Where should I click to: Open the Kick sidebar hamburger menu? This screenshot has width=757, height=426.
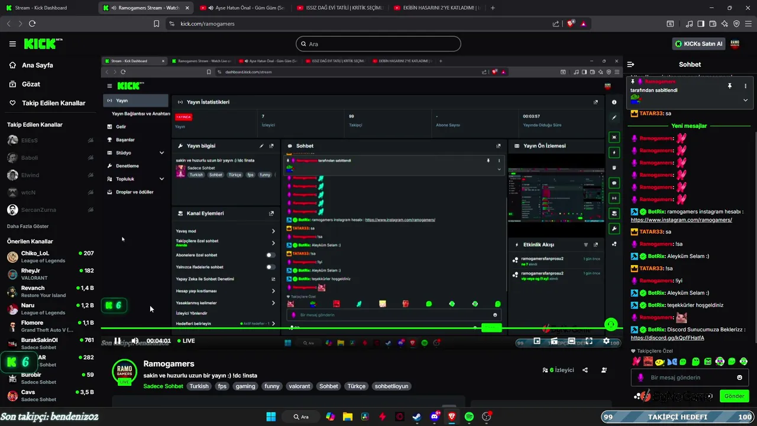[12, 44]
